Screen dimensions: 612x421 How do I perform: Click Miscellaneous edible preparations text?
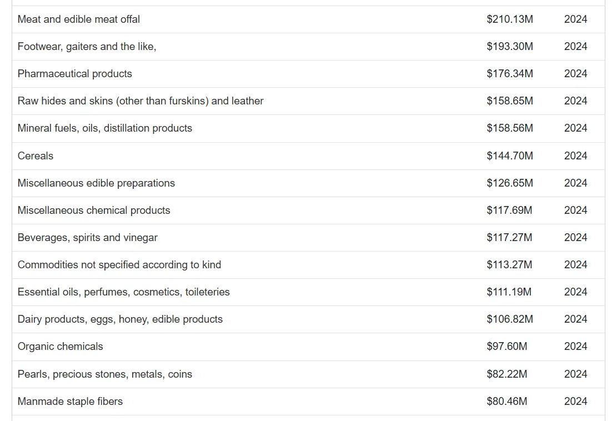[96, 183]
